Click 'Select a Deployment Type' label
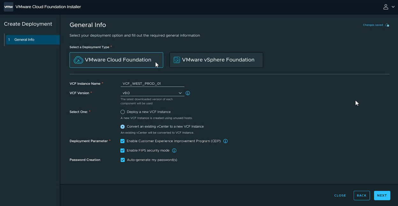This screenshot has width=398, height=206. pyautogui.click(x=89, y=47)
